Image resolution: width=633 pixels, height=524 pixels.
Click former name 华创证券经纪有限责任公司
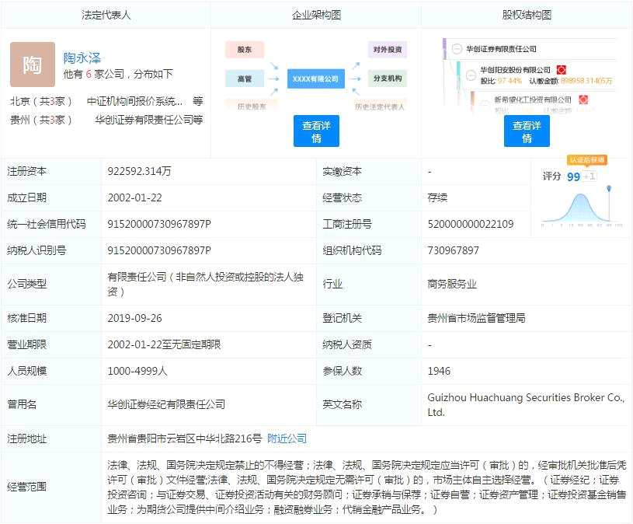click(x=166, y=404)
